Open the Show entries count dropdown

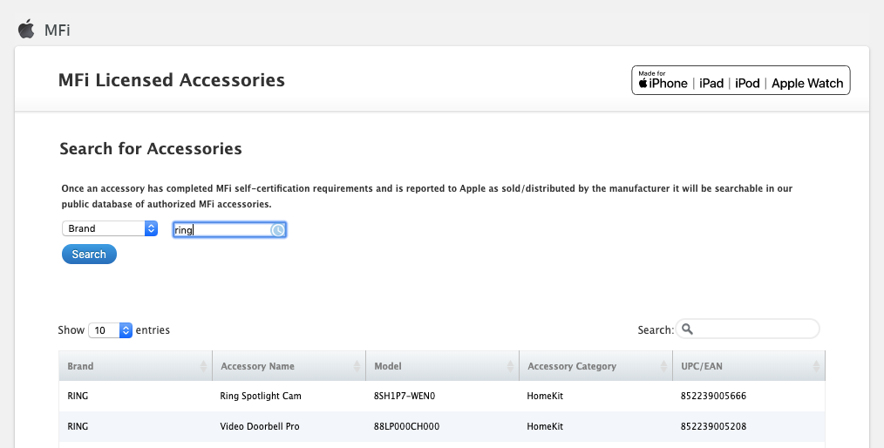pos(111,330)
